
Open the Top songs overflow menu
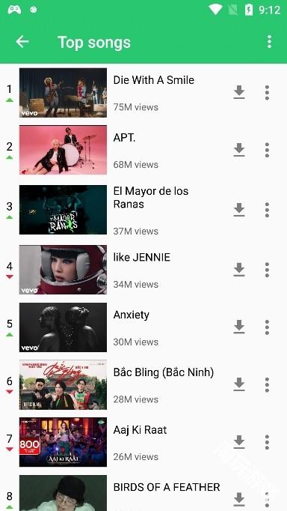(x=269, y=42)
